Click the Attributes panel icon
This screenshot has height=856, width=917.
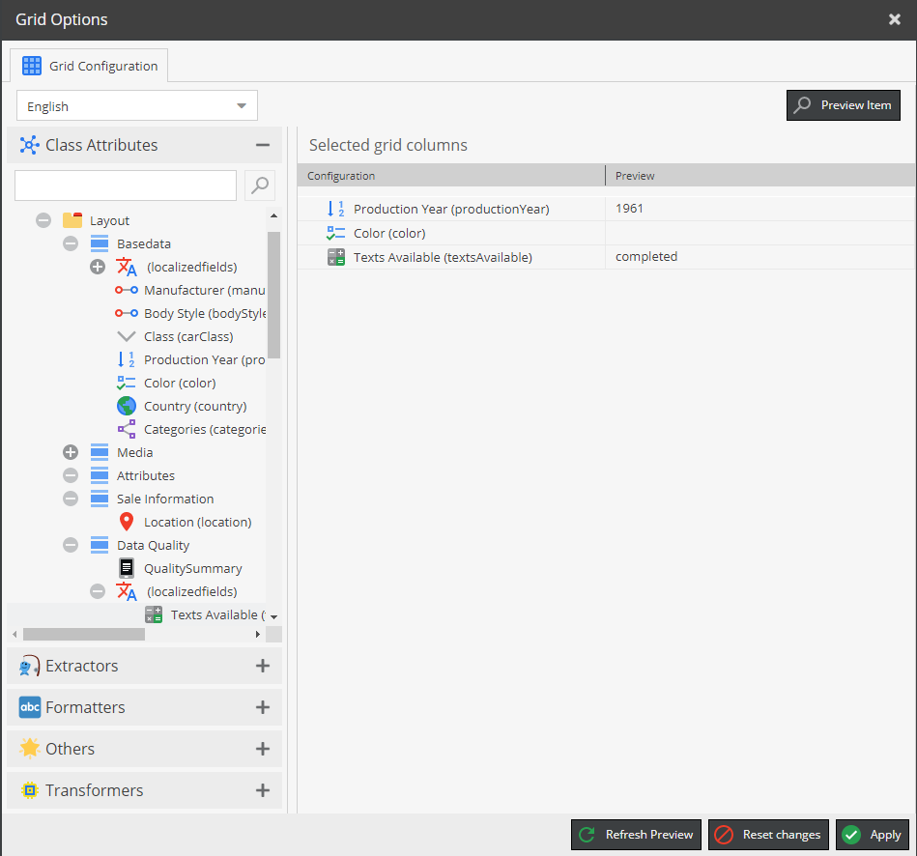pos(100,475)
